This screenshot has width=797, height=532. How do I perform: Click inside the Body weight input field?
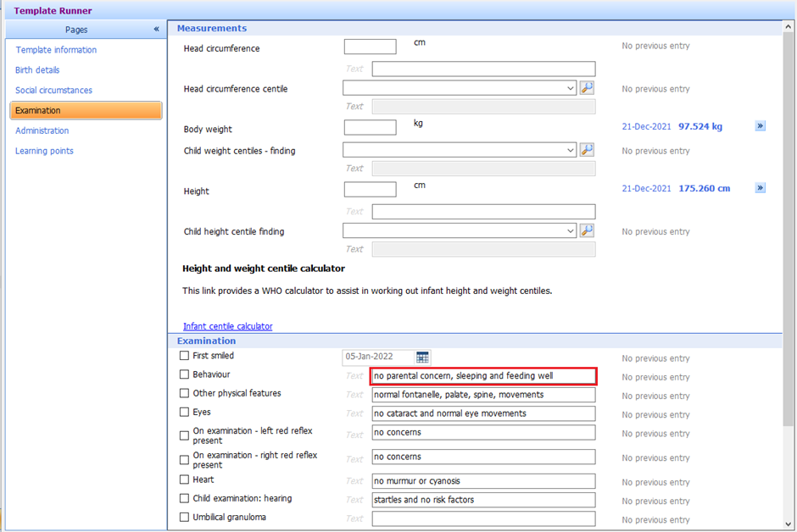click(370, 126)
